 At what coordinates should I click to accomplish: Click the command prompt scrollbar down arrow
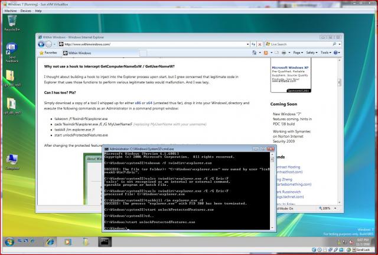272,227
